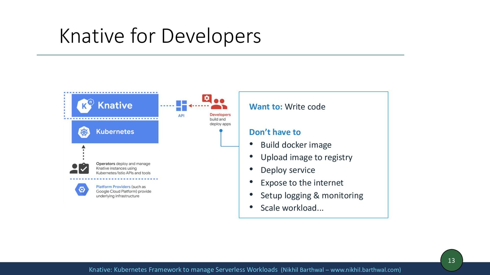Click the Google Cloud Platform hexagon icon
The image size is (490, 275).
click(x=82, y=190)
